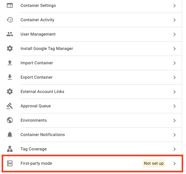Expand First-party mode chevron arrow
The height and width of the screenshot is (174, 186).
pos(174,164)
